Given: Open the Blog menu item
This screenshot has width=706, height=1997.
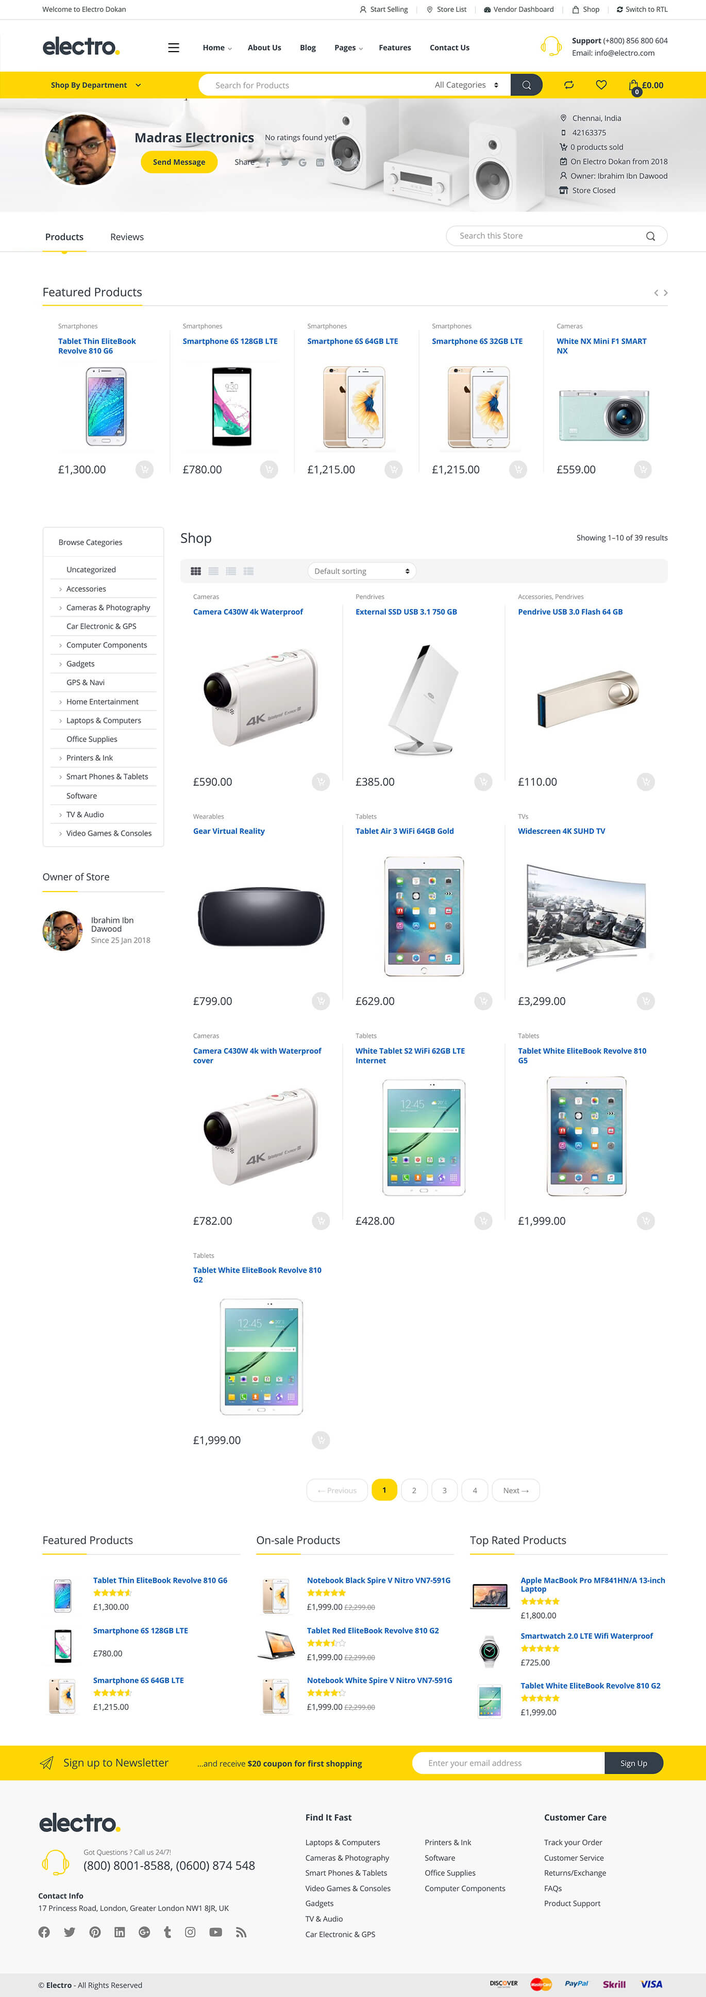Looking at the screenshot, I should click(308, 47).
